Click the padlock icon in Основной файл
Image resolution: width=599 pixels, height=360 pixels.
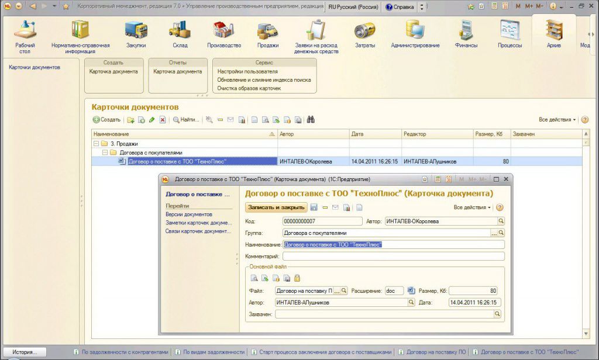297,278
